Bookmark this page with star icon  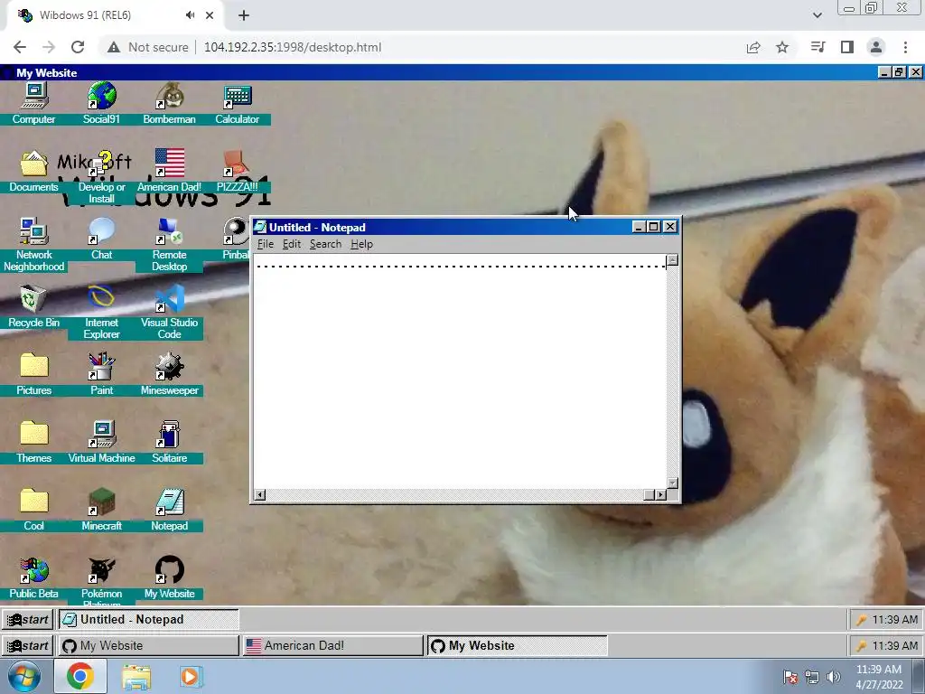[x=782, y=47]
